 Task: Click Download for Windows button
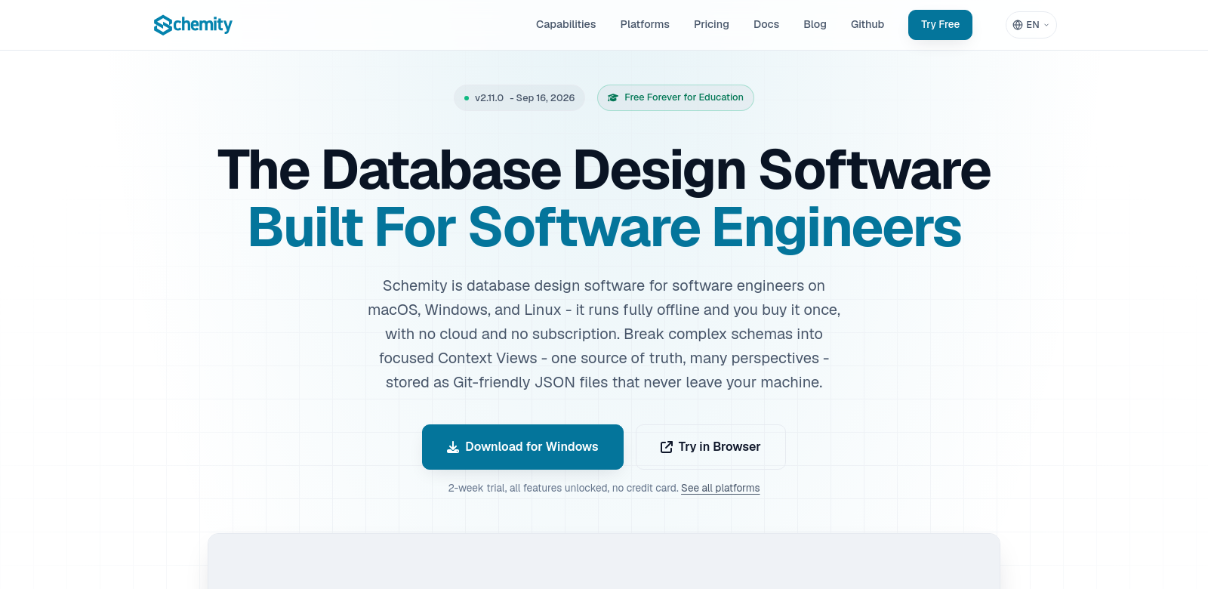[x=522, y=447]
